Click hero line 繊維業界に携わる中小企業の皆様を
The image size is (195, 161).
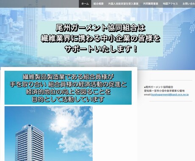[x=100, y=39]
